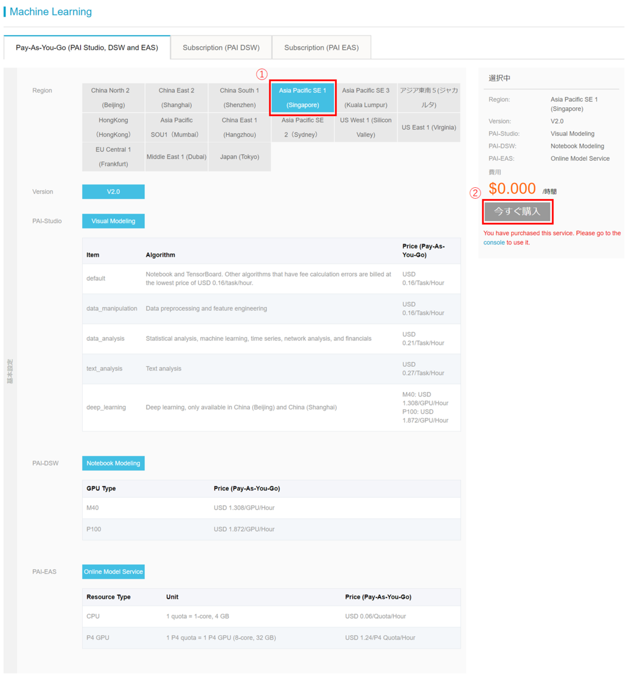This screenshot has height=677, width=639.
Task: Click the 'P100' GPU type cell
Action: pos(94,529)
